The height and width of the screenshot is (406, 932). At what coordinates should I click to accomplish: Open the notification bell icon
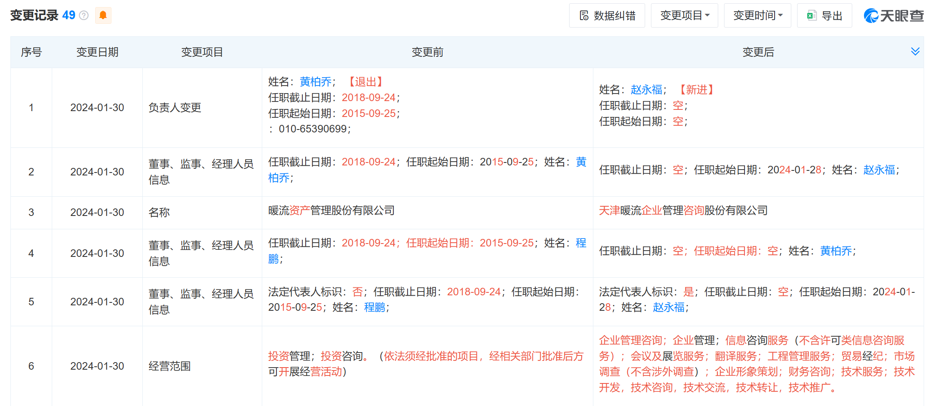coord(103,15)
